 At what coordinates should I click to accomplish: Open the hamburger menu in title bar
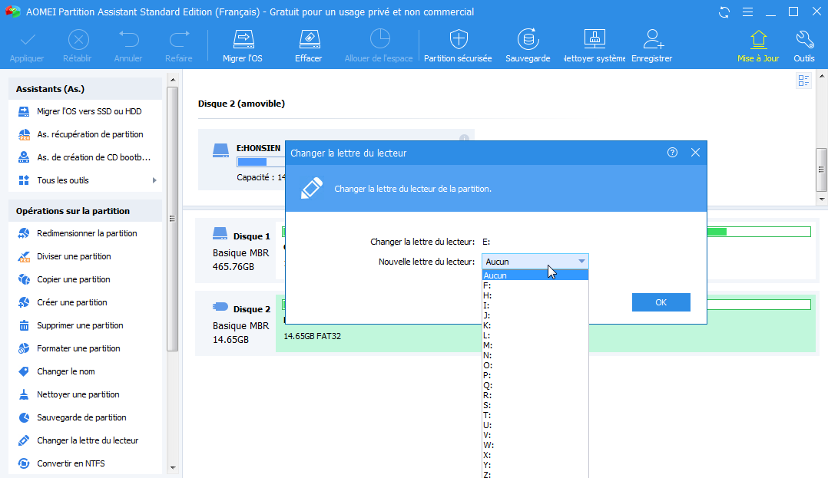click(747, 12)
